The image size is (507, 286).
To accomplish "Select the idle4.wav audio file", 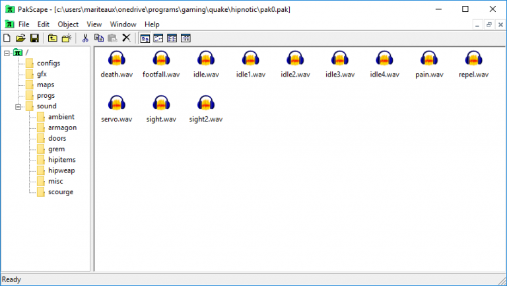I will (x=384, y=64).
